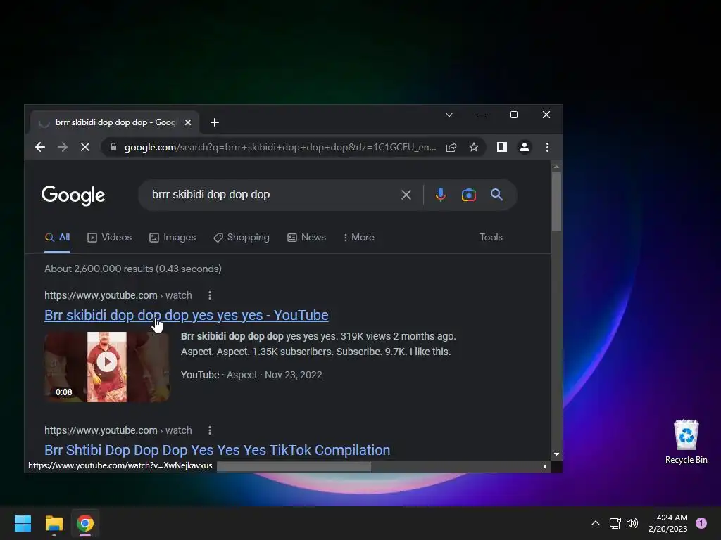Click horizontal scrollbar right arrow

(x=545, y=467)
